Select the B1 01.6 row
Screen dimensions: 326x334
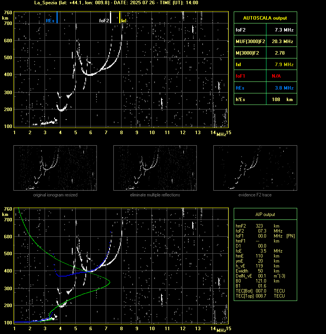(x=251, y=286)
